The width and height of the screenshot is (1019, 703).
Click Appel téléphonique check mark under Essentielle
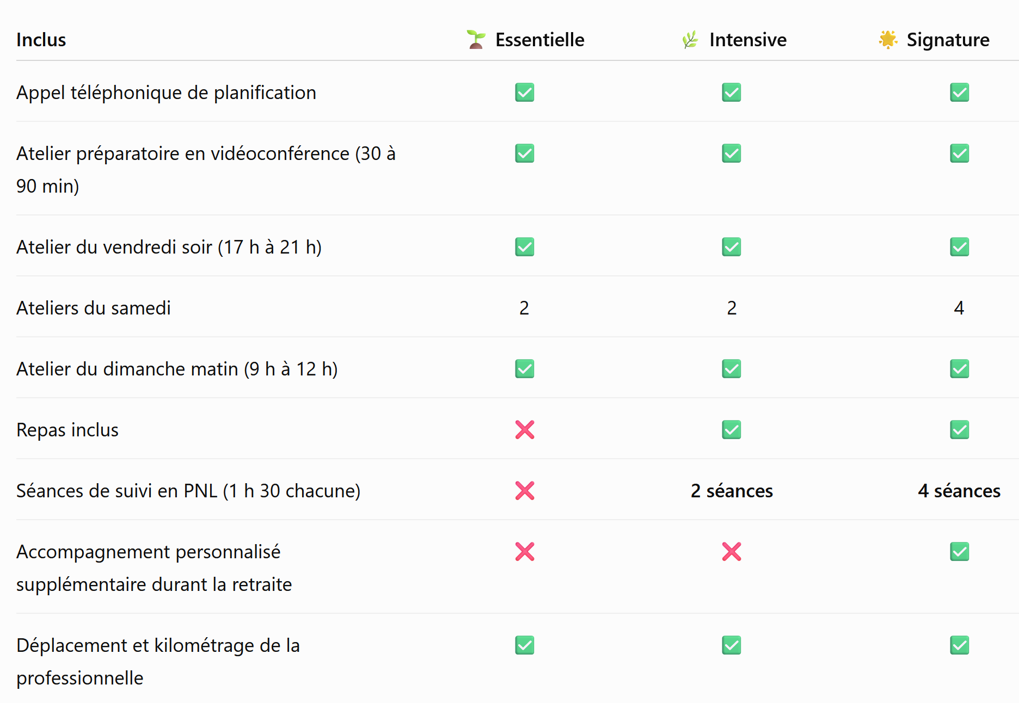525,92
